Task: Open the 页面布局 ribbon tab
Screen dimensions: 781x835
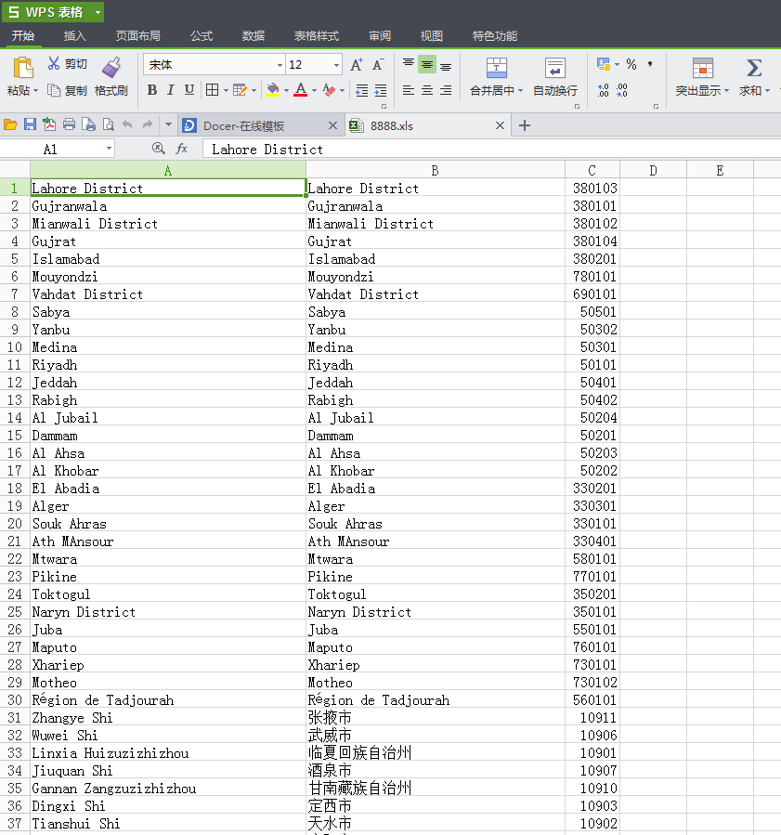Action: coord(137,35)
